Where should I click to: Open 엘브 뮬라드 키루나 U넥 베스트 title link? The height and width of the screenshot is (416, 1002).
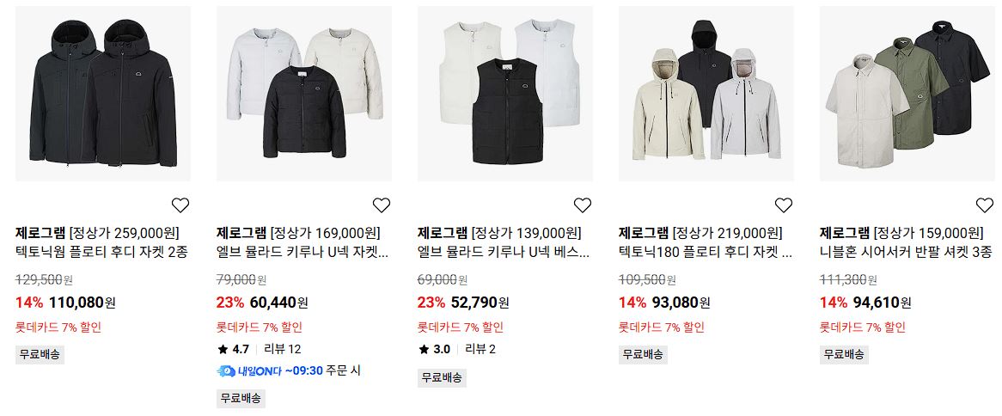(504, 253)
